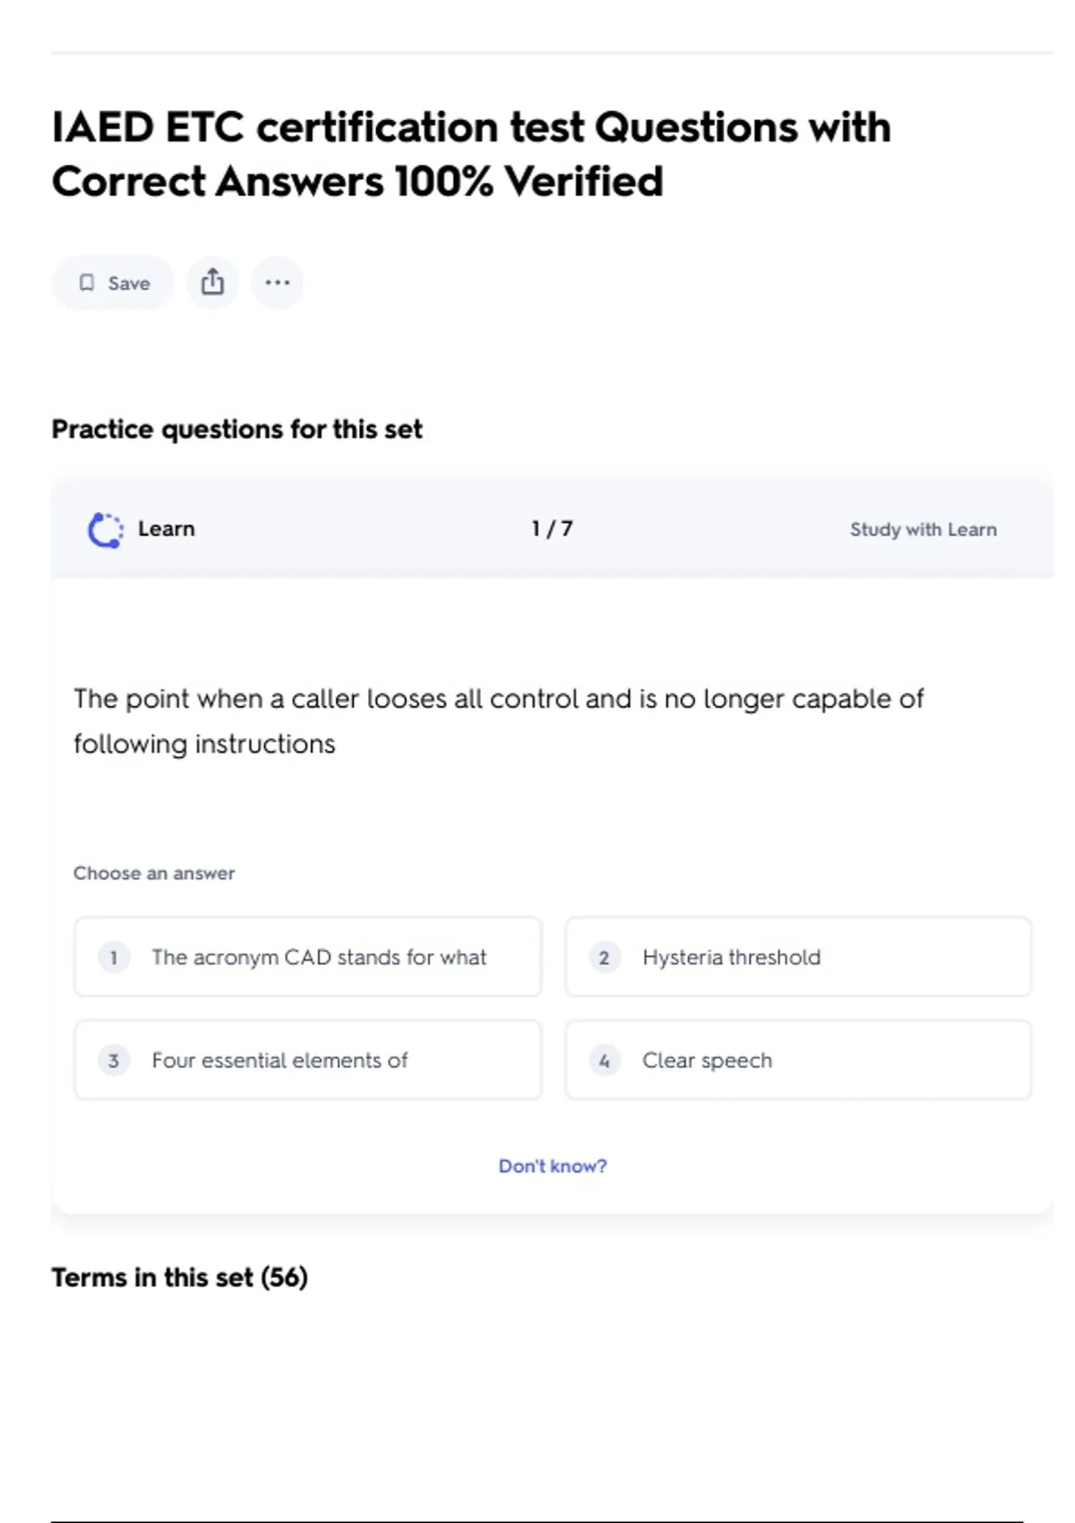The width and height of the screenshot is (1075, 1523).
Task: Click the "Don't know?" link
Action: click(553, 1166)
